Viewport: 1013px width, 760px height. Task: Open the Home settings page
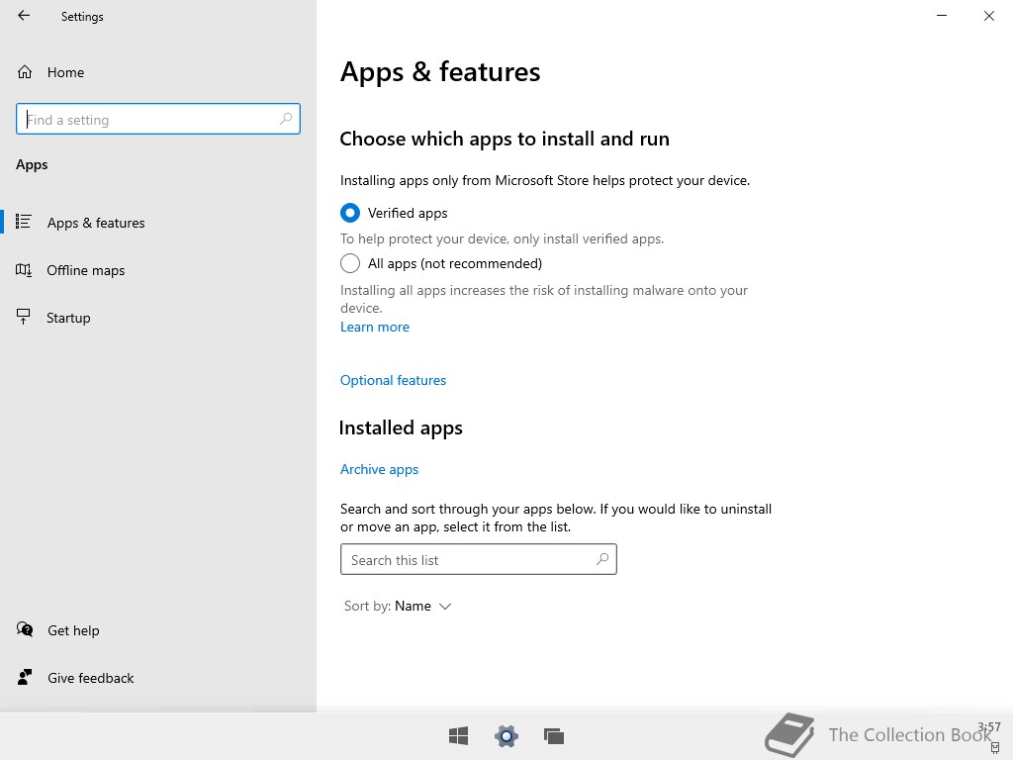[50, 72]
